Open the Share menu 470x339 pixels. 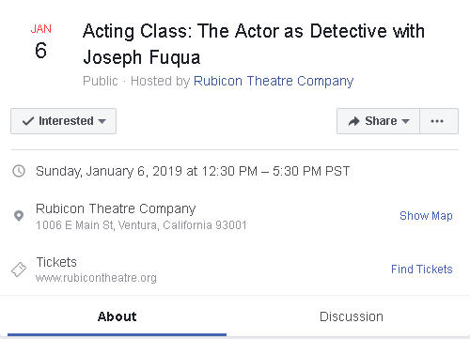378,121
